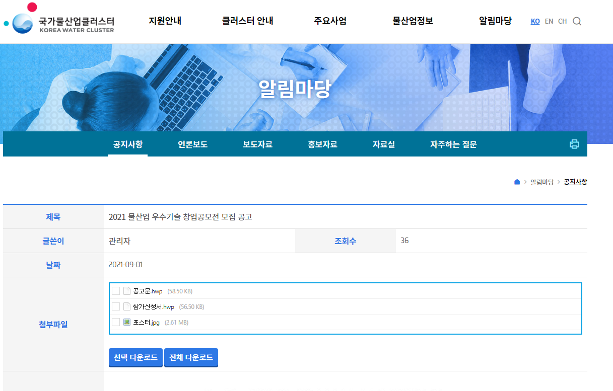Image resolution: width=613 pixels, height=391 pixels.
Task: Switch language to EN
Action: (x=549, y=21)
